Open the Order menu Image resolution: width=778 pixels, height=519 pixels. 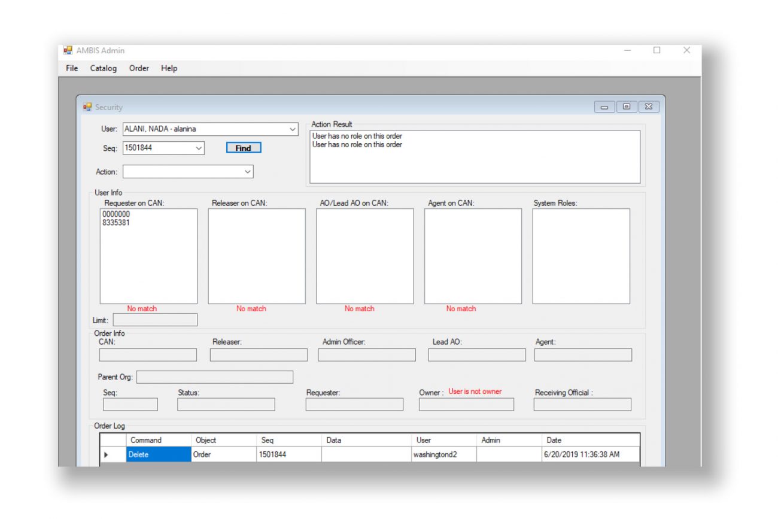tap(139, 68)
